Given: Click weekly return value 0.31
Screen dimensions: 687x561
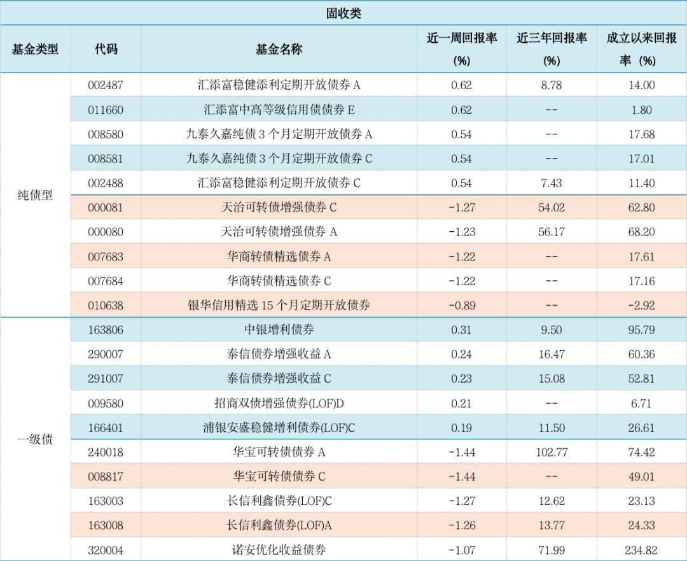Looking at the screenshot, I should [462, 330].
